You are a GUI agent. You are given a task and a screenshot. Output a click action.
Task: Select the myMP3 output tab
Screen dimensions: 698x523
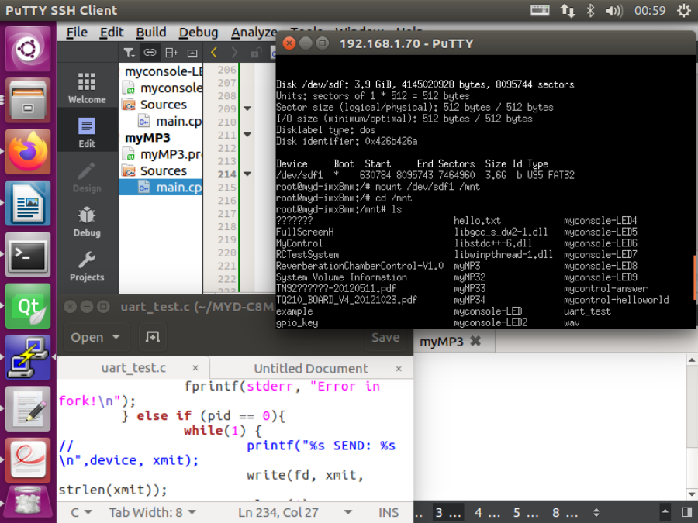(441, 342)
